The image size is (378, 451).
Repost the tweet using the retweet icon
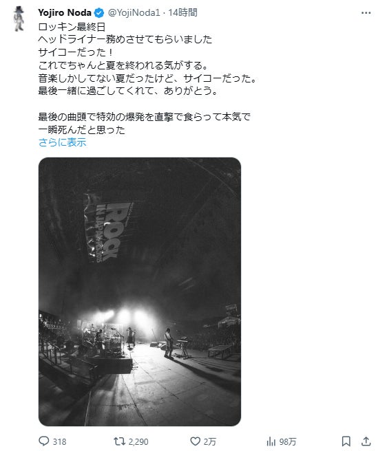click(119, 441)
